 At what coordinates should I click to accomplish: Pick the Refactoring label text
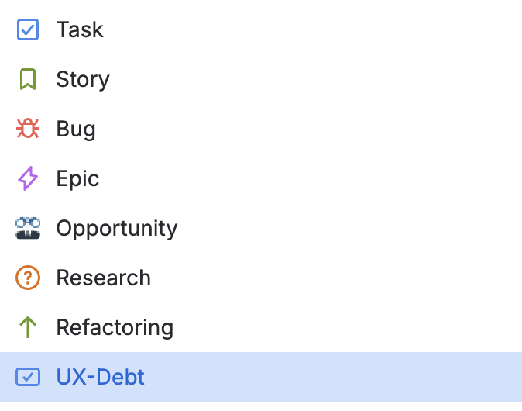click(115, 327)
